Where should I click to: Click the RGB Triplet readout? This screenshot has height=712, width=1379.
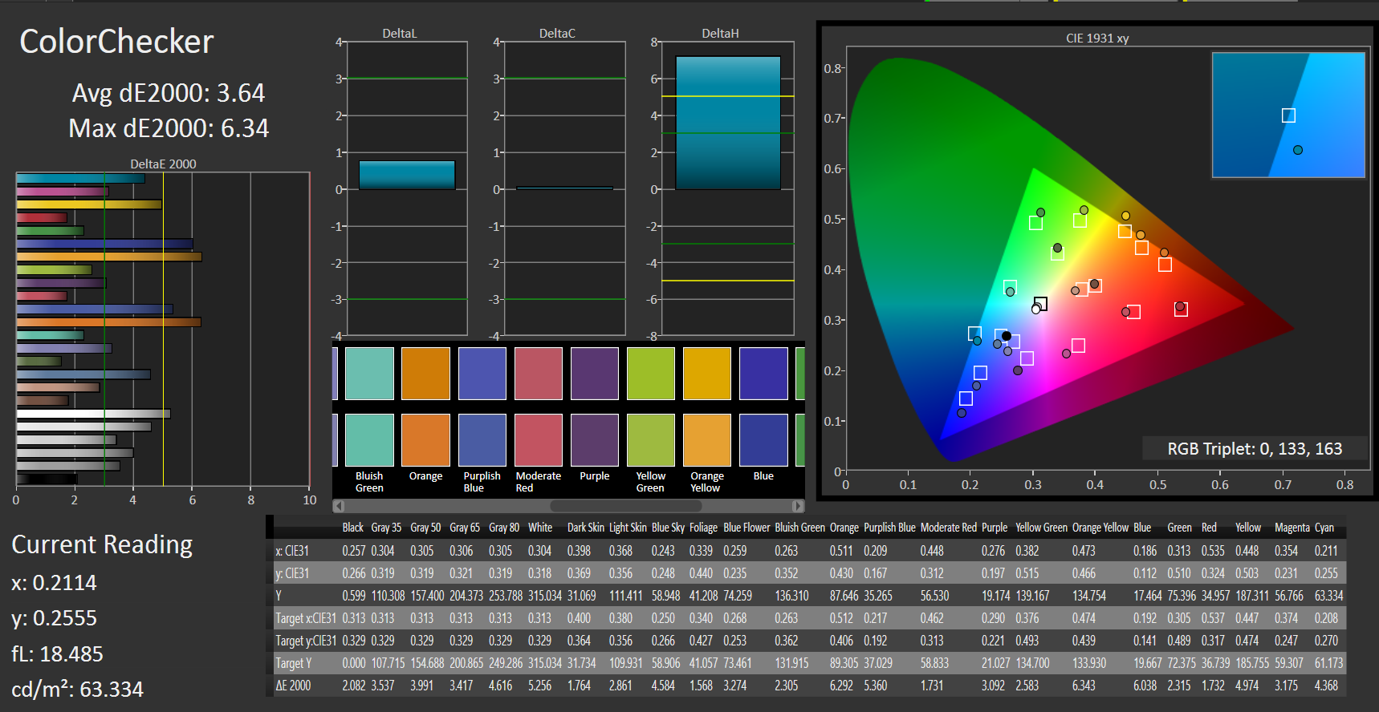[1255, 449]
